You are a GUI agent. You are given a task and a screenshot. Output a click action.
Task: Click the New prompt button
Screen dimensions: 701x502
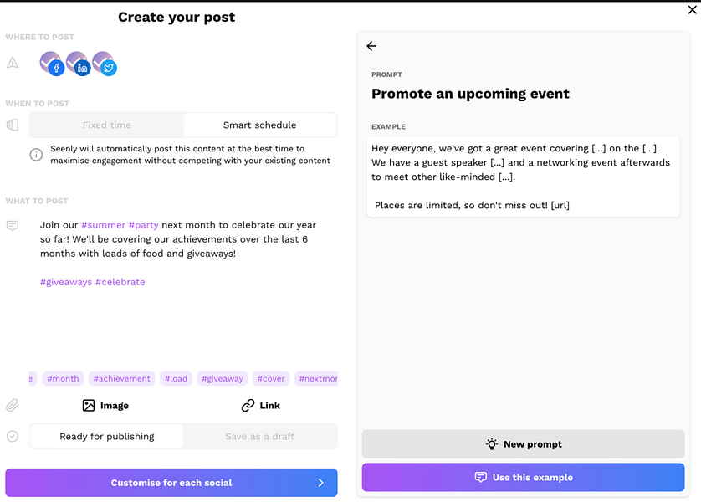click(x=524, y=444)
